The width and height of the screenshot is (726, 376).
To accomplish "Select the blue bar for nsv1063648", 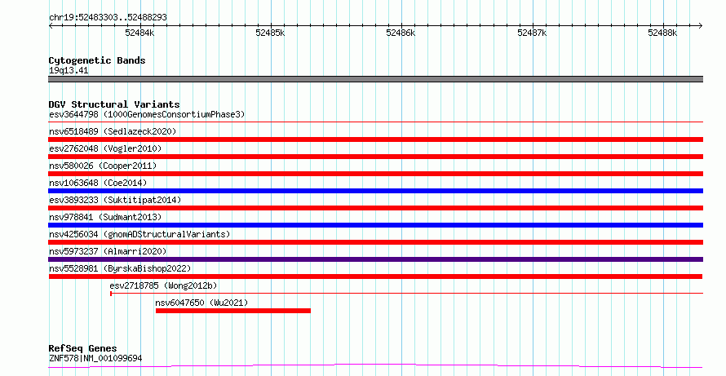I will 375,191.
